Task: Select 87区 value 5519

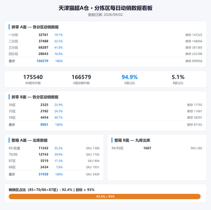Action: coord(44,161)
